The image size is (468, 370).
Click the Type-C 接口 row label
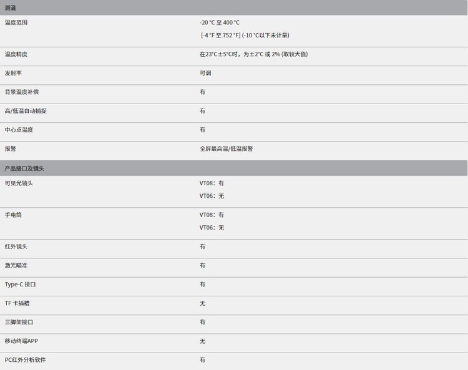(21, 284)
